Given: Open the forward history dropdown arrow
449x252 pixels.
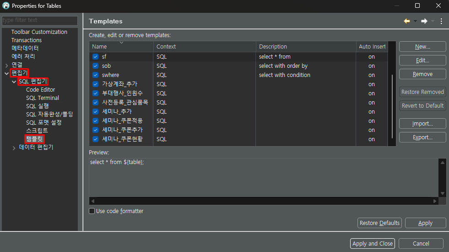Looking at the screenshot, I should 433,21.
